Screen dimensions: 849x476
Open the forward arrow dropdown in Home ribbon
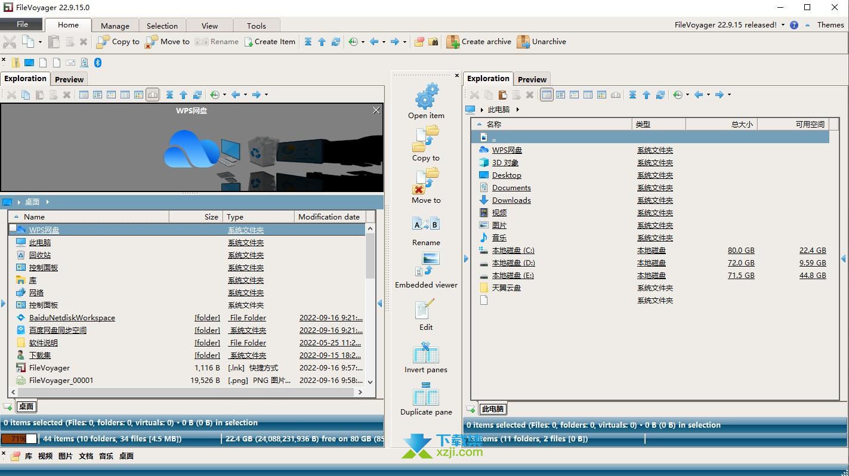click(x=405, y=42)
